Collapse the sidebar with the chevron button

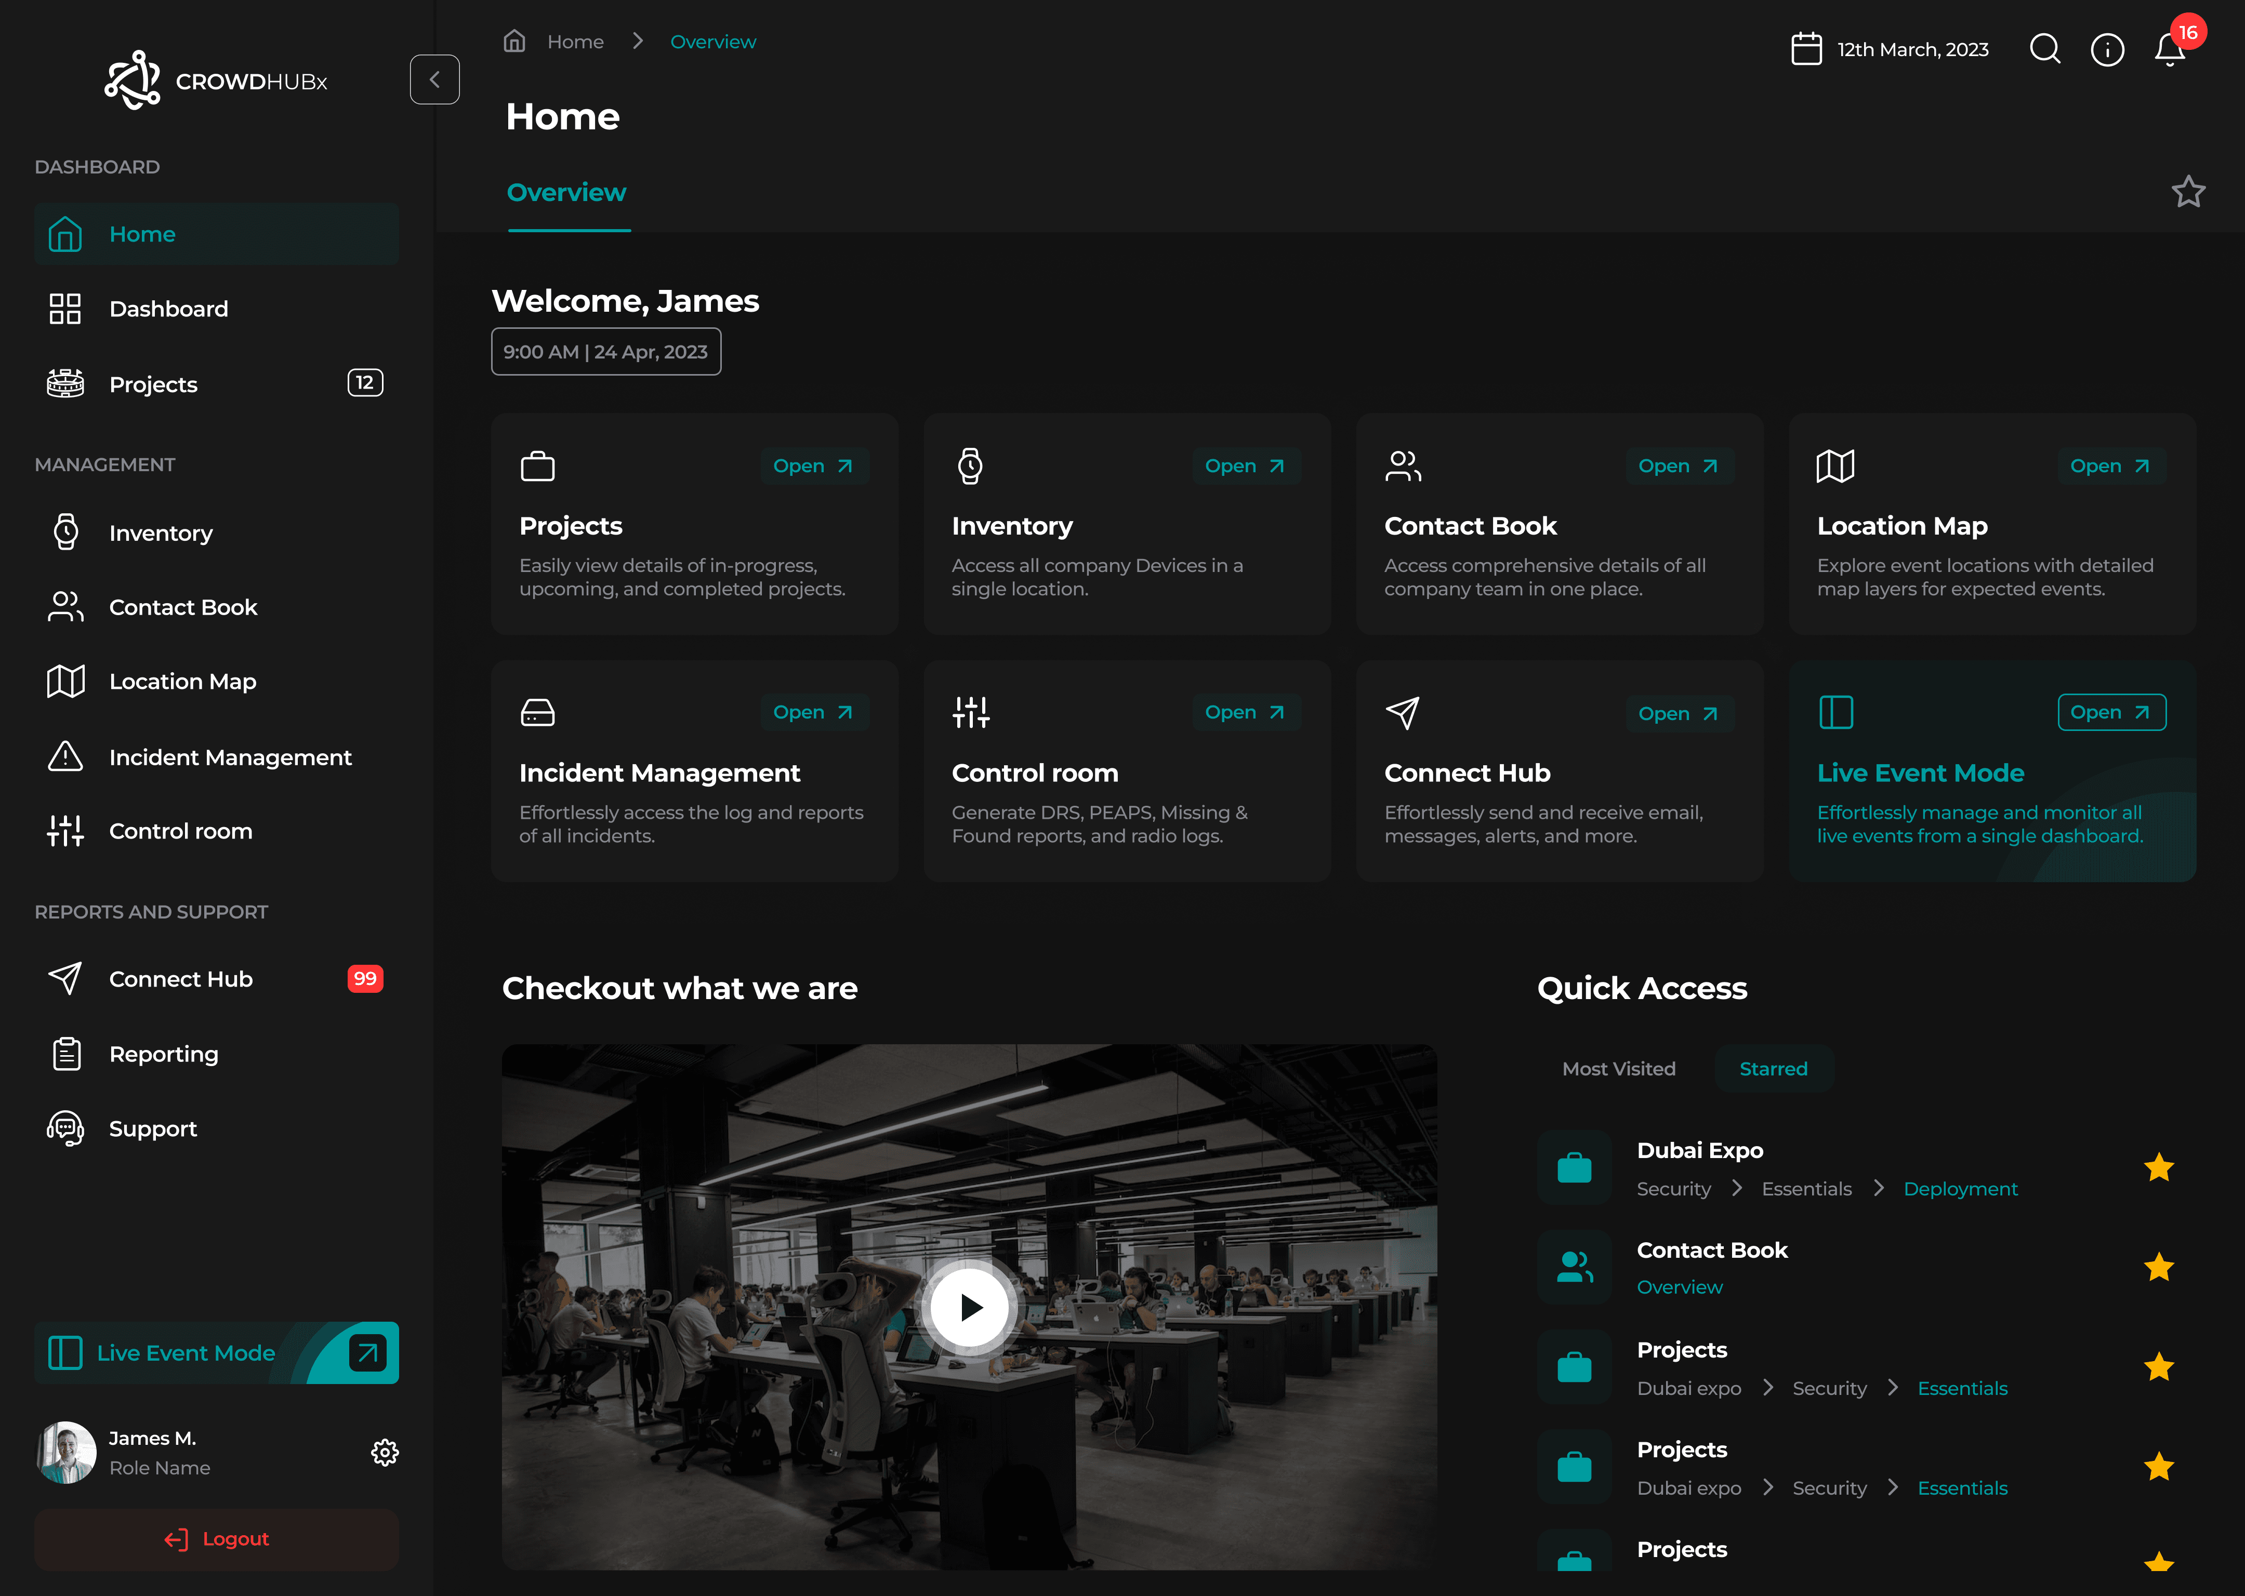click(x=434, y=79)
